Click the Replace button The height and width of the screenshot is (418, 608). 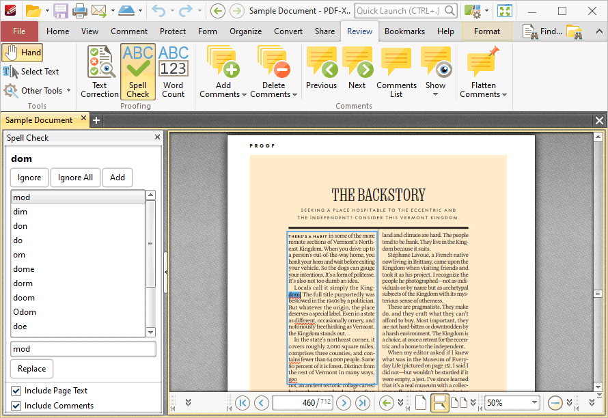pos(32,369)
